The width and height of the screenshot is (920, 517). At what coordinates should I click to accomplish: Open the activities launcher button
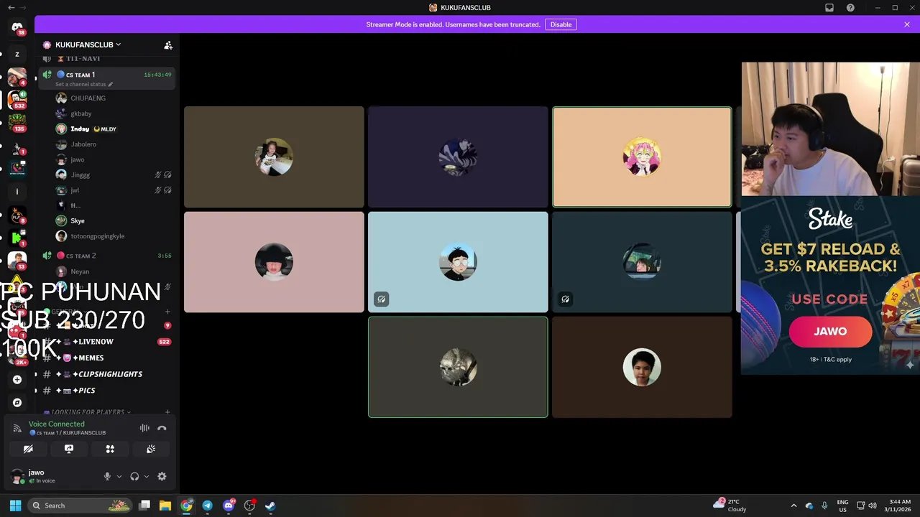(x=110, y=449)
